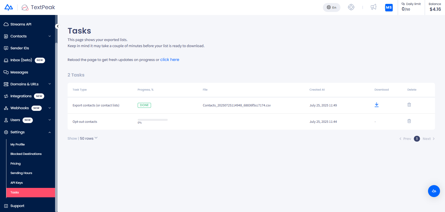Collapse the Settings submenu chevron
This screenshot has height=212, width=445.
50,132
